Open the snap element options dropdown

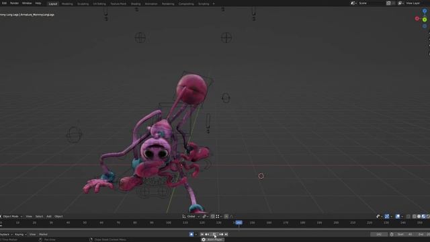[x=218, y=216]
